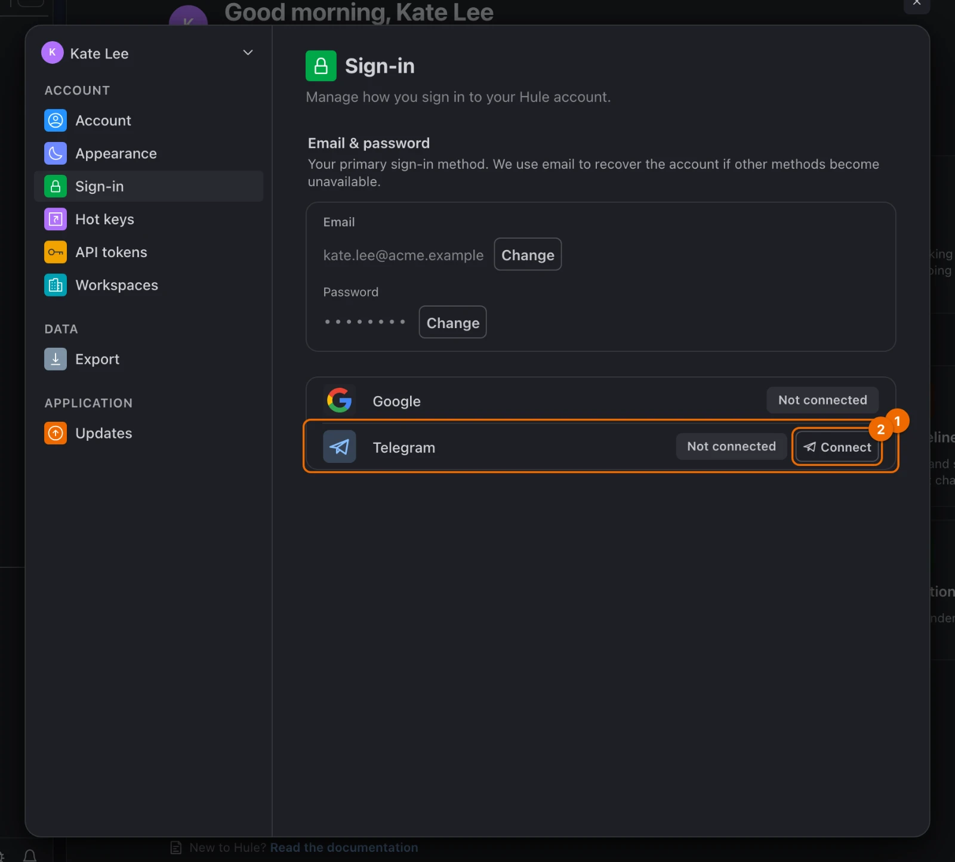Expand the Kate Lee account chevron
The height and width of the screenshot is (862, 955).
248,52
